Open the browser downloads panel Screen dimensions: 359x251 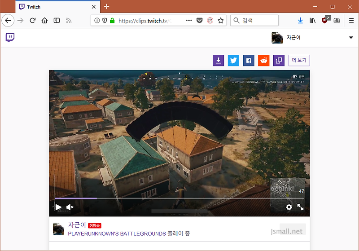tap(300, 21)
